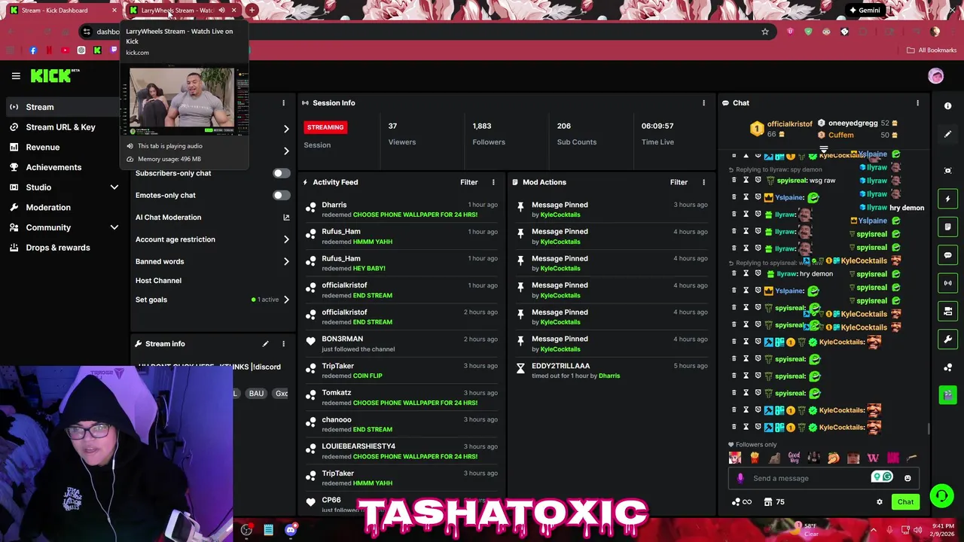Click BON3RMAN in Activity Feed

[x=342, y=339]
